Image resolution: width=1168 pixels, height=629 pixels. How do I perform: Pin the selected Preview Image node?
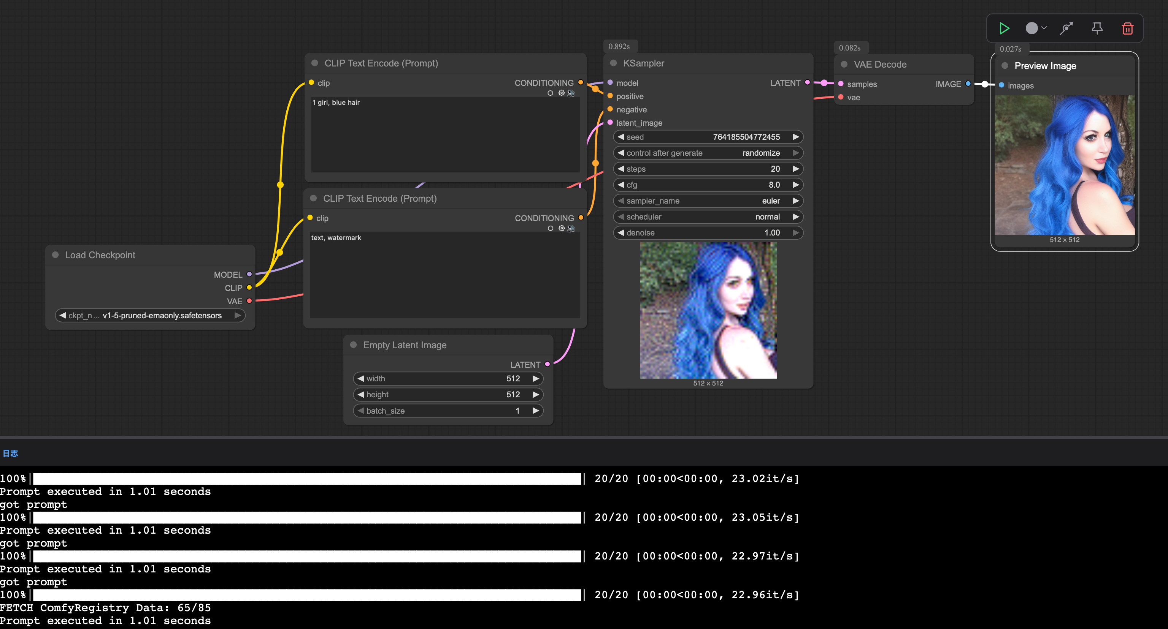(1097, 28)
